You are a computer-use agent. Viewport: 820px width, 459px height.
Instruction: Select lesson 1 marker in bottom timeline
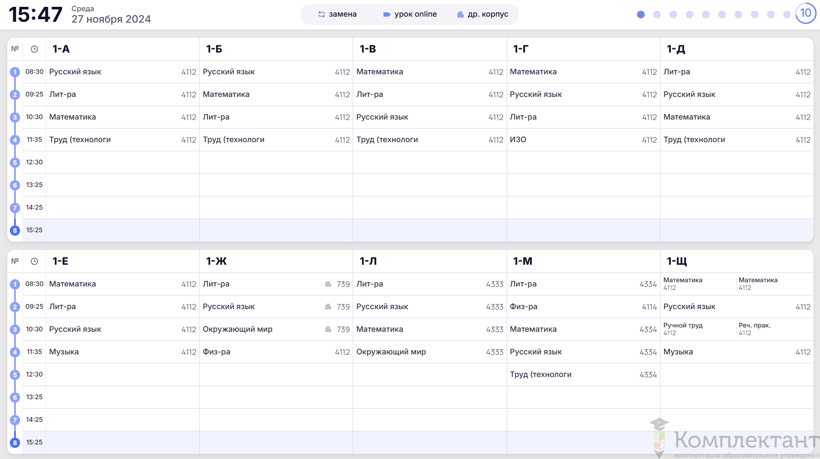15,284
